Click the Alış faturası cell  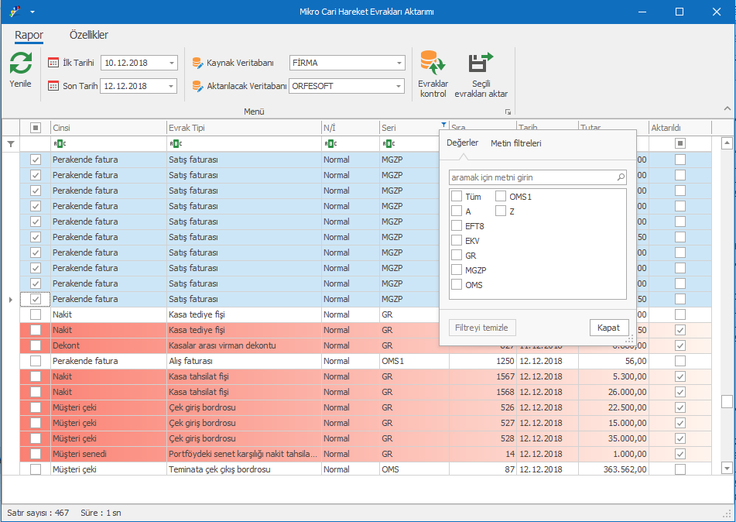[244, 361]
